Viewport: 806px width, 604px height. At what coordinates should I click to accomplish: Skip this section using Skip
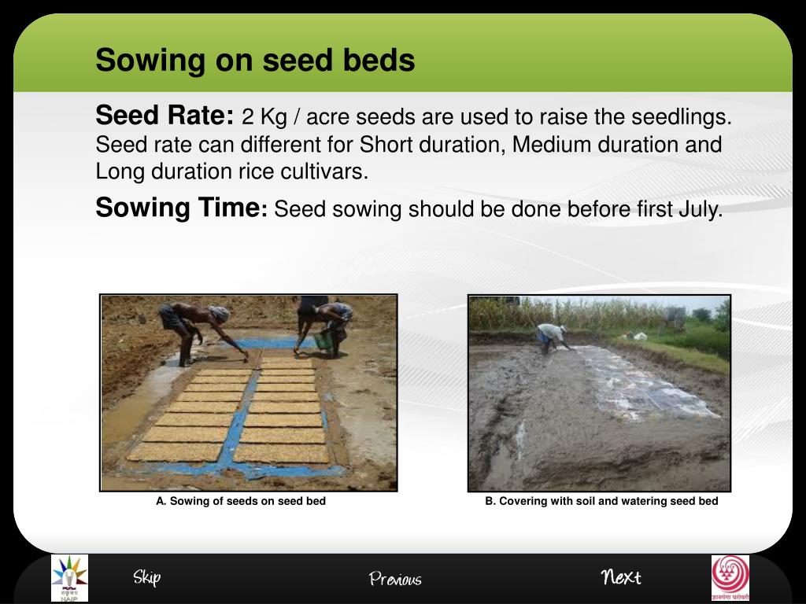tap(147, 577)
